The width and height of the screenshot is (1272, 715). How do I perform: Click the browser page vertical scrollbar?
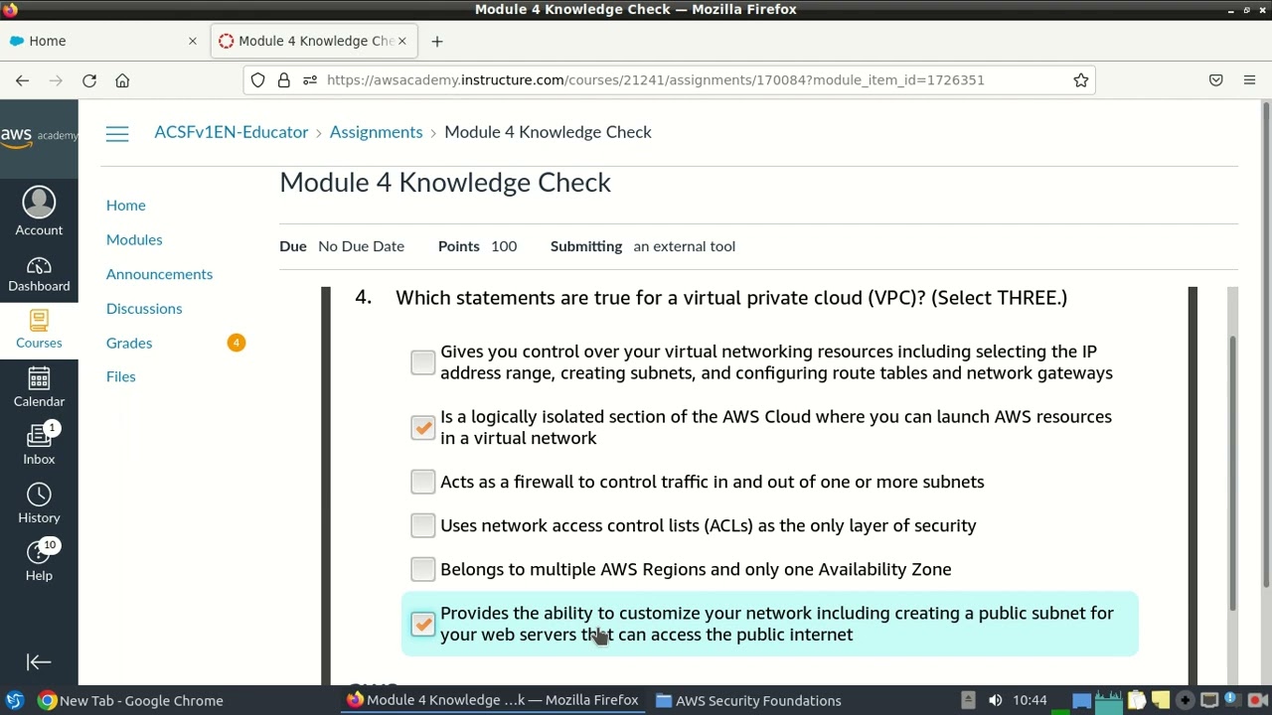(x=1265, y=343)
